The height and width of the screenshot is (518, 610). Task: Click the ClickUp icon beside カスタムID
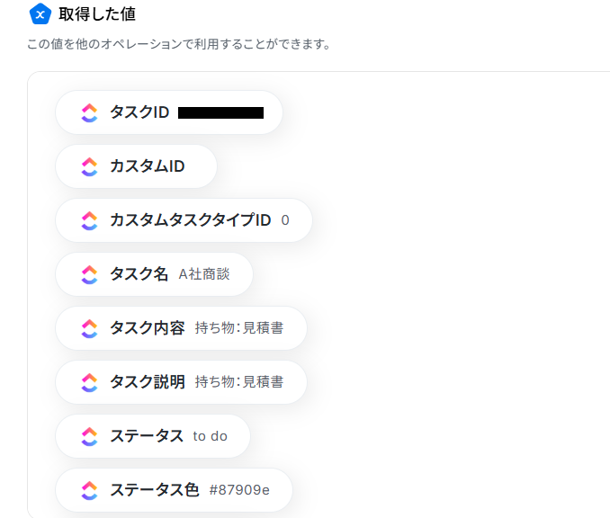(89, 166)
